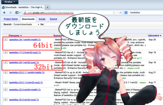Download icon for lawlietfox-23.0.1-1-win64-intel64.7z
Screen dimensions: 163x105
point(6,72)
